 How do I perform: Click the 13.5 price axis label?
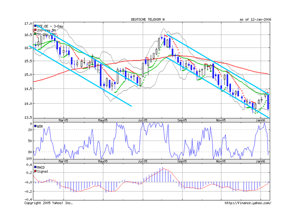28,118
